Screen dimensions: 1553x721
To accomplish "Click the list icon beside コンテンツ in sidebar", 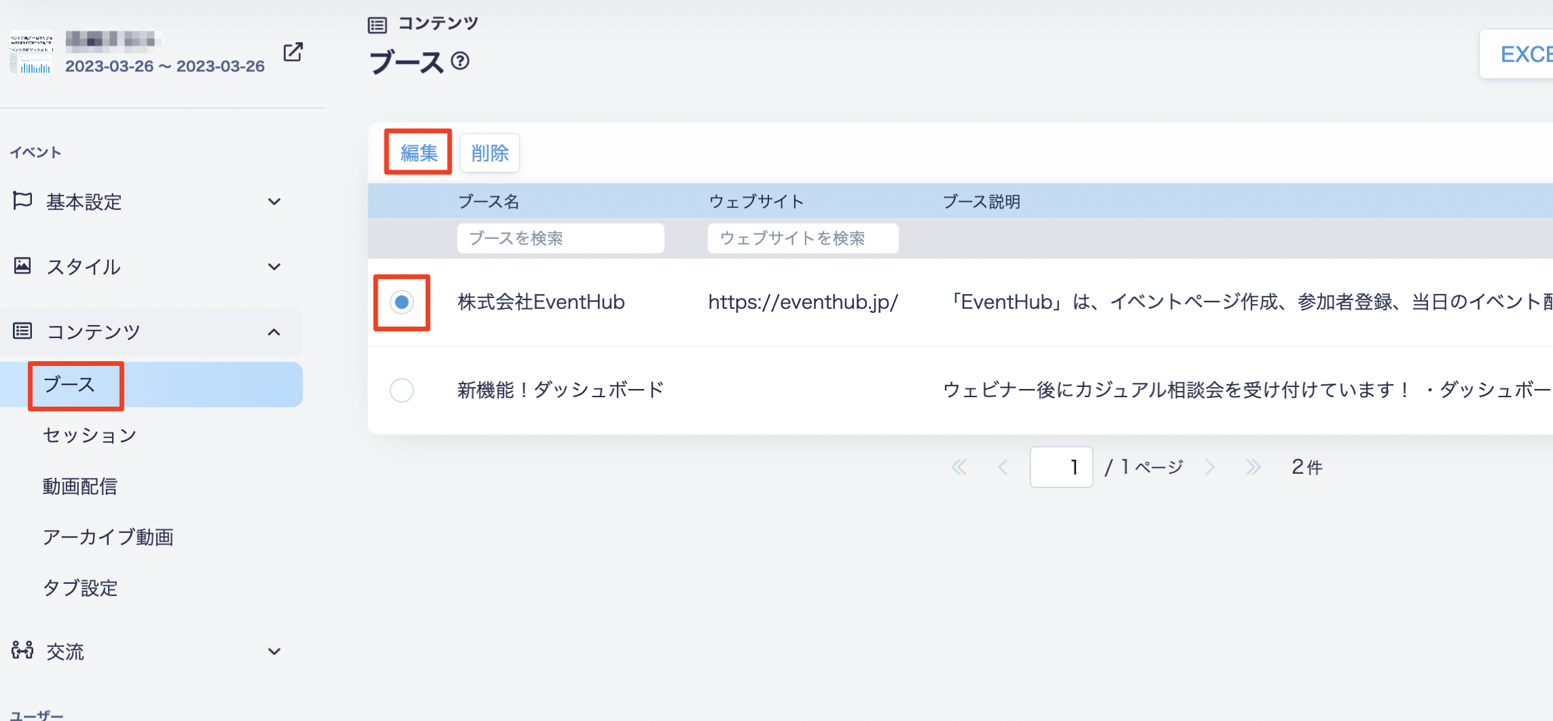I will pos(22,331).
